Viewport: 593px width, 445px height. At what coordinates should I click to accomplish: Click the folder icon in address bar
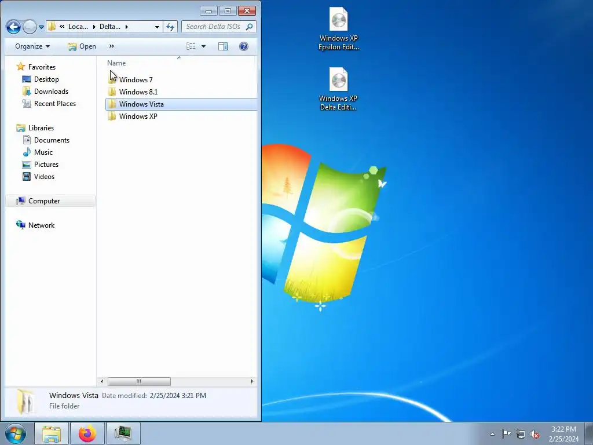click(x=52, y=27)
